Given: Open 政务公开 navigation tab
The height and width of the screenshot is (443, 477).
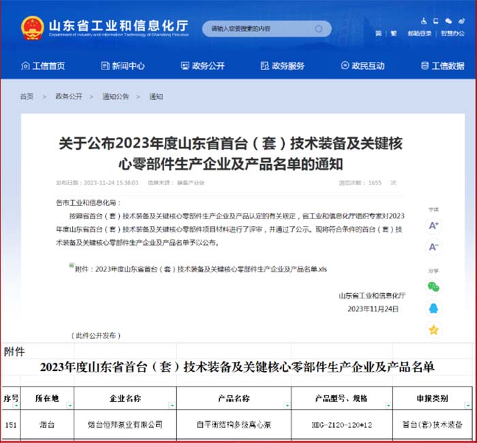Looking at the screenshot, I should (203, 65).
